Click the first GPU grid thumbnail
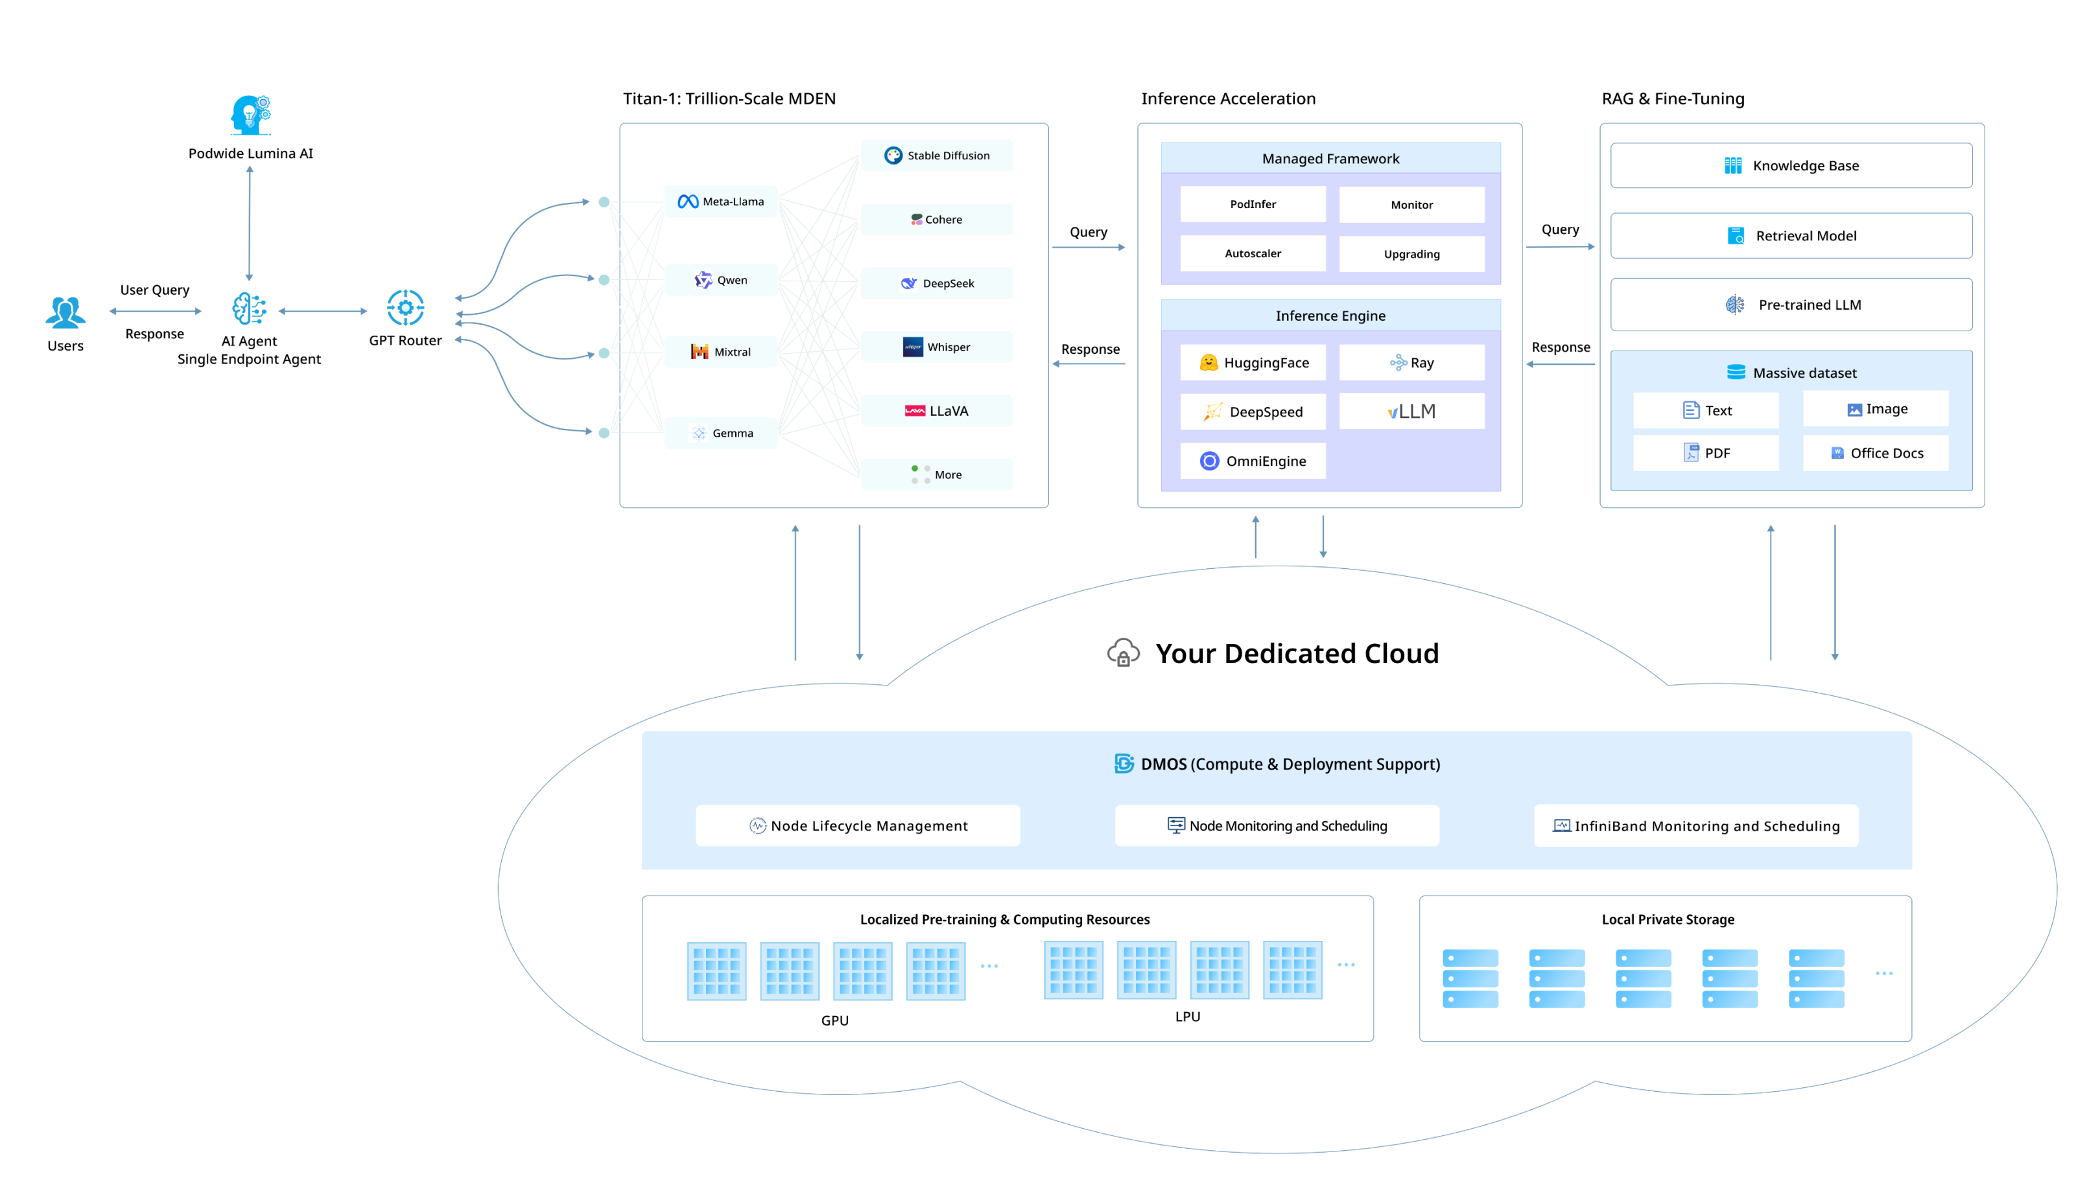The width and height of the screenshot is (2089, 1178). coord(716,971)
